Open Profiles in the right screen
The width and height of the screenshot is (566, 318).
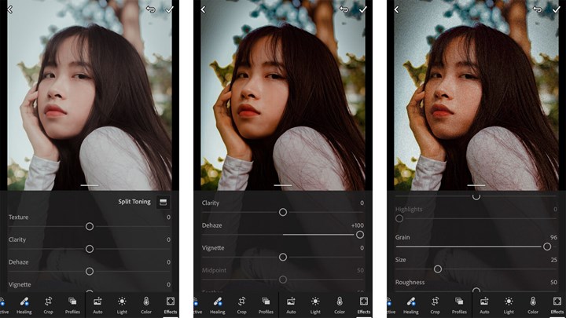(x=460, y=305)
